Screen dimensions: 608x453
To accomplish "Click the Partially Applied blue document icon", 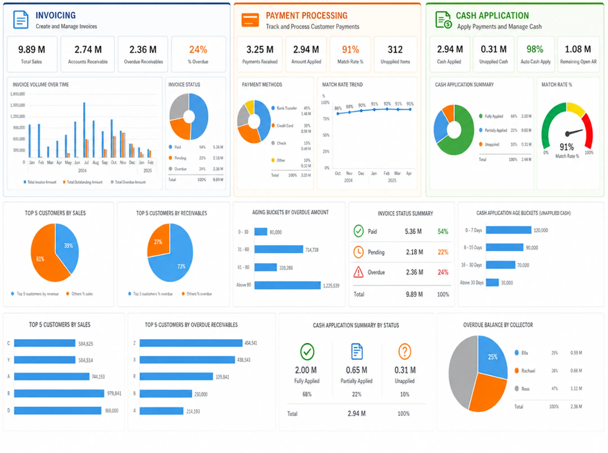I will click(357, 351).
